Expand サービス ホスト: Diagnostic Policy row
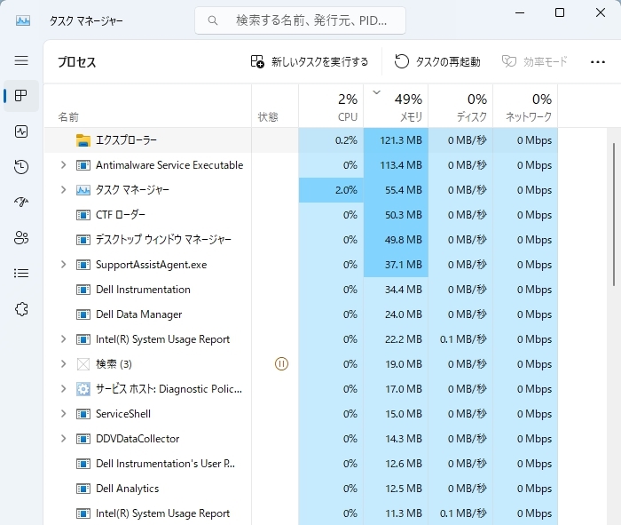This screenshot has height=525, width=621. coord(63,389)
